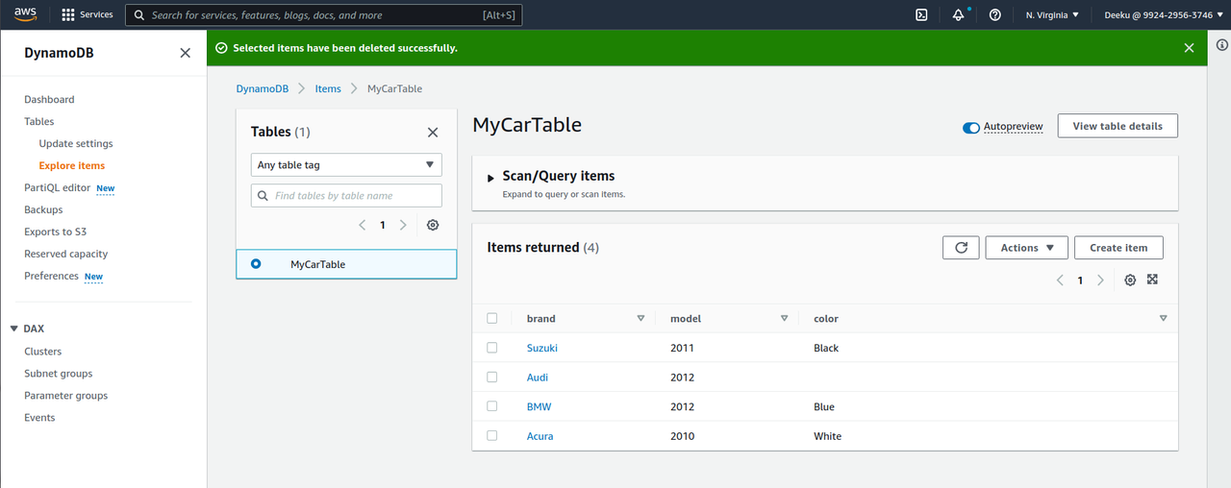Image resolution: width=1231 pixels, height=488 pixels.
Task: Go to previous page of tables list
Action: coord(362,225)
